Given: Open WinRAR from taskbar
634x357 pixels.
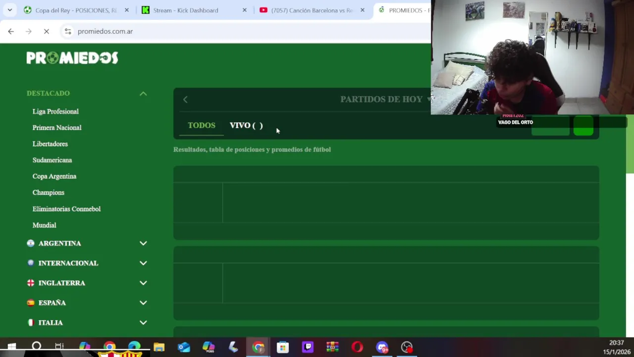Looking at the screenshot, I should 332,347.
